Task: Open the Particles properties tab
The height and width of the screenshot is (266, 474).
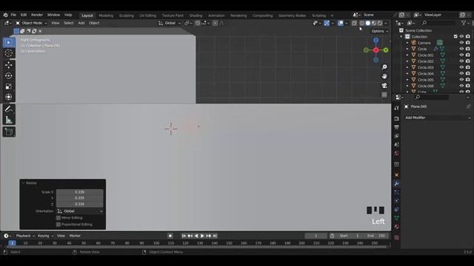Action: point(397,192)
